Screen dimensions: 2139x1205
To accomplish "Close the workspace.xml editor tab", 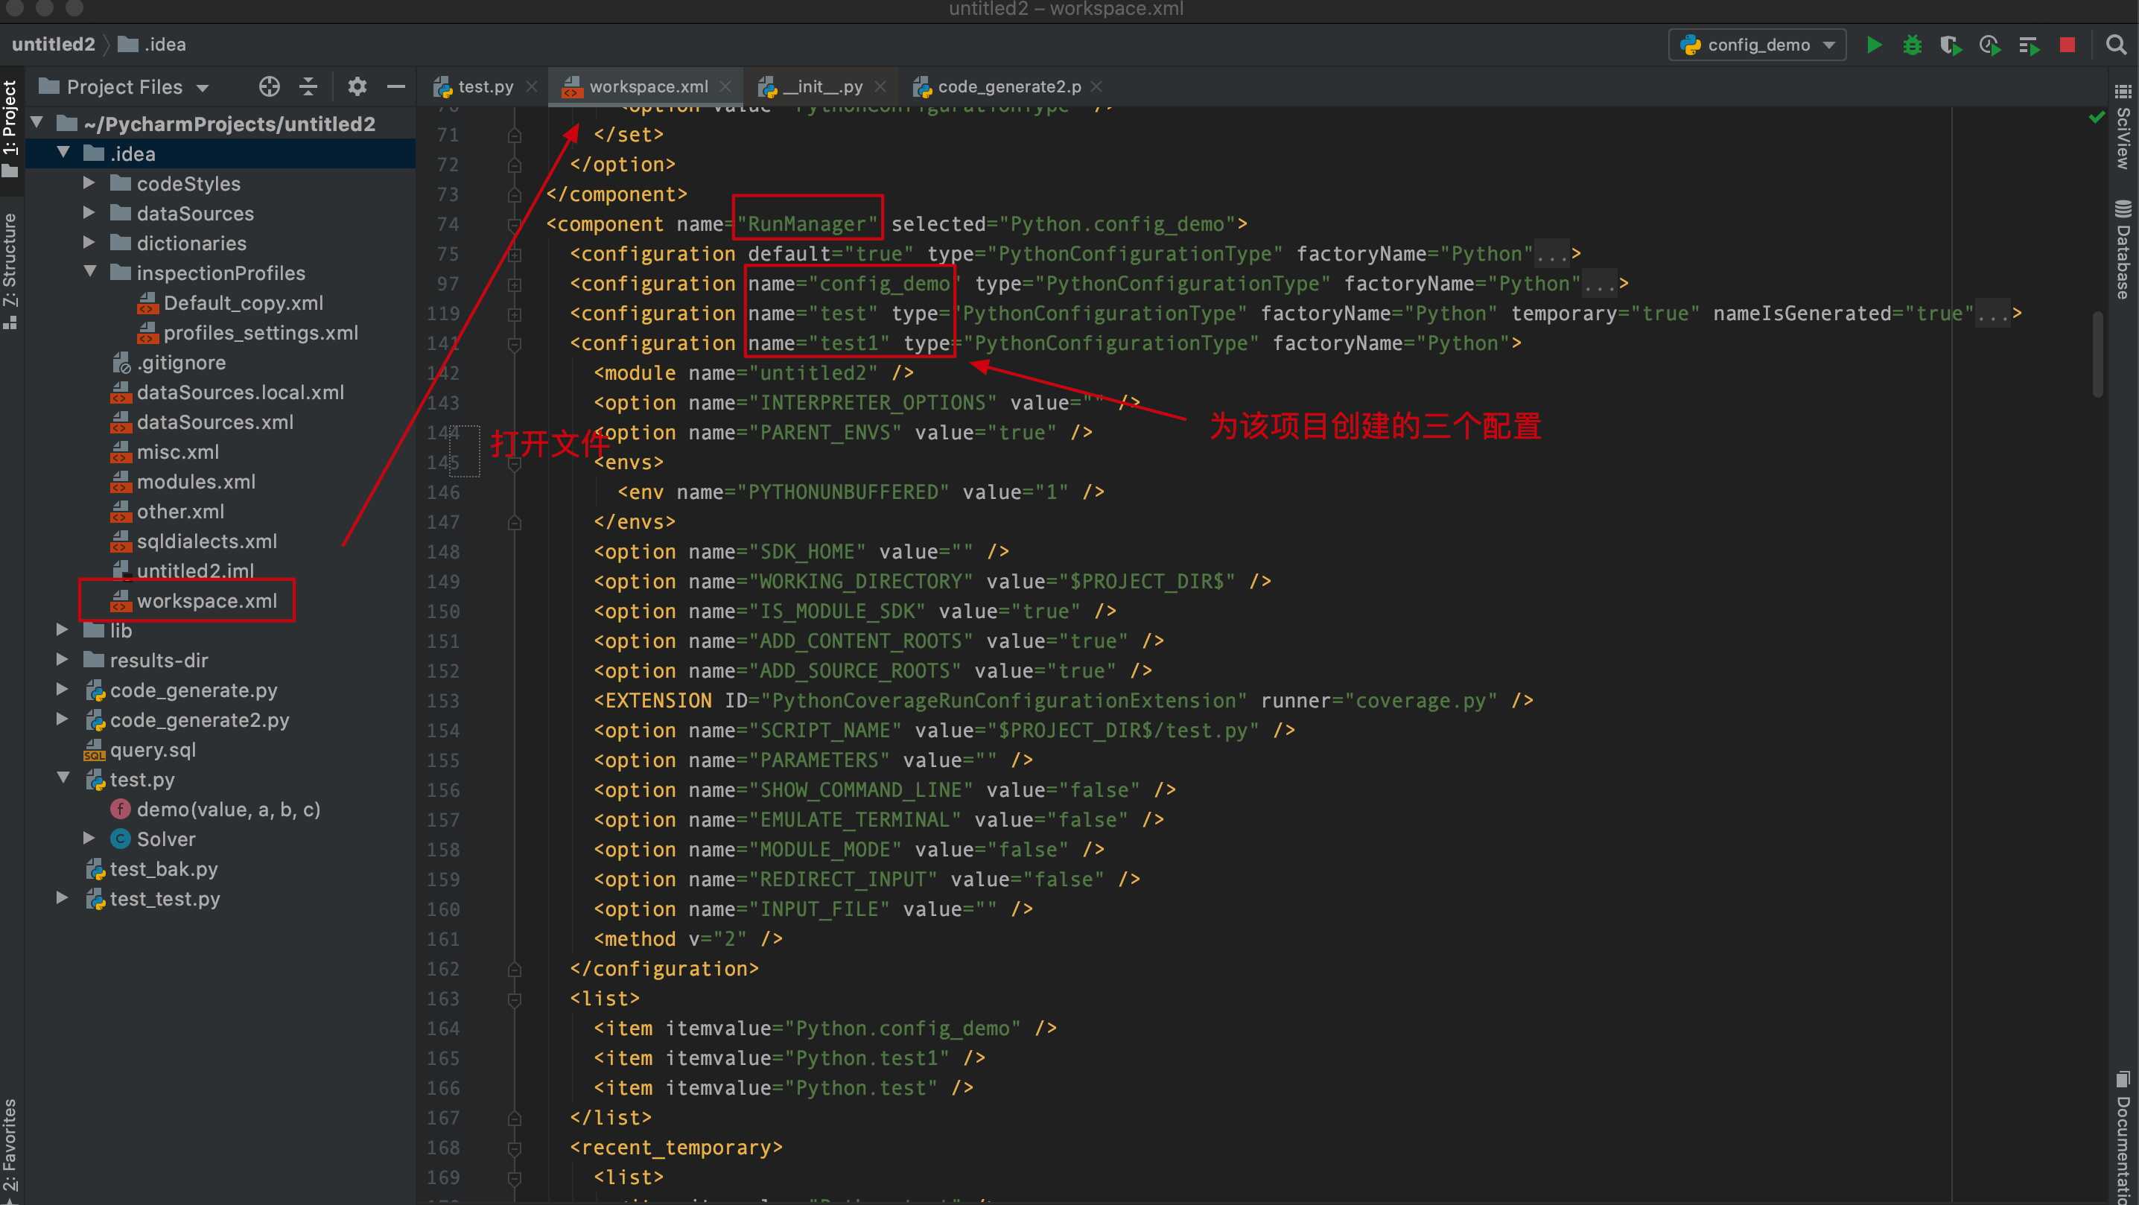I will [725, 86].
